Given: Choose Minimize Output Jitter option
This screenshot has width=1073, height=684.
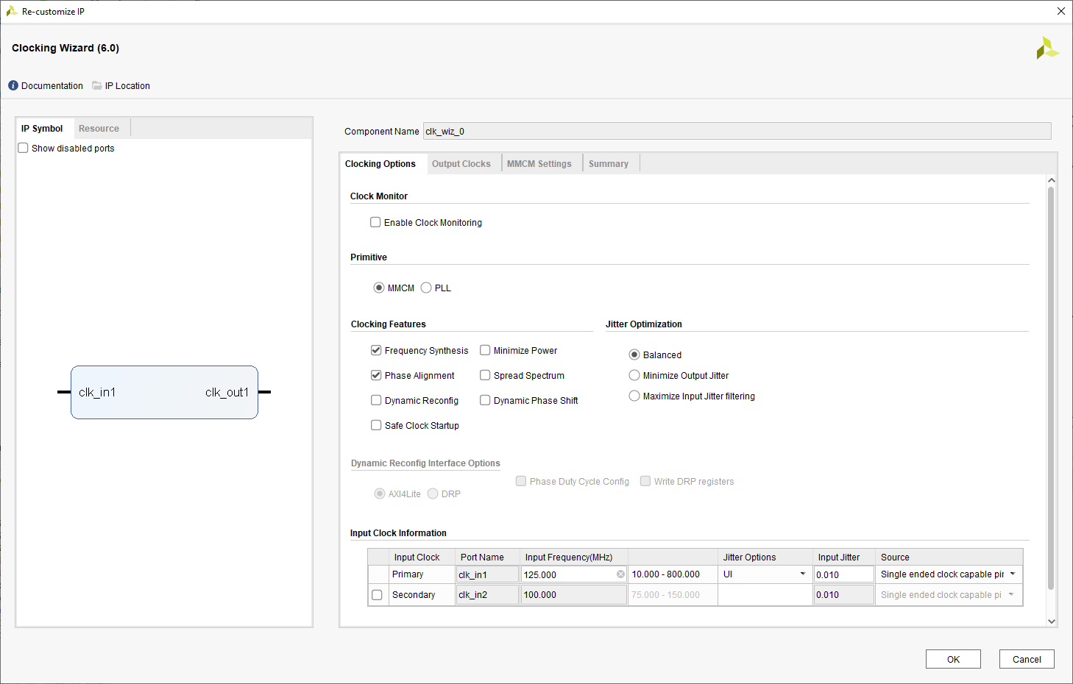Looking at the screenshot, I should coord(634,375).
